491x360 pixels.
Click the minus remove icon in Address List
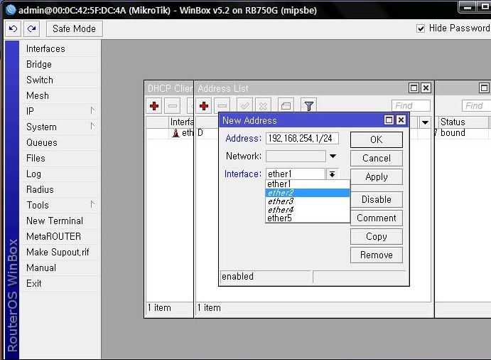(222, 106)
